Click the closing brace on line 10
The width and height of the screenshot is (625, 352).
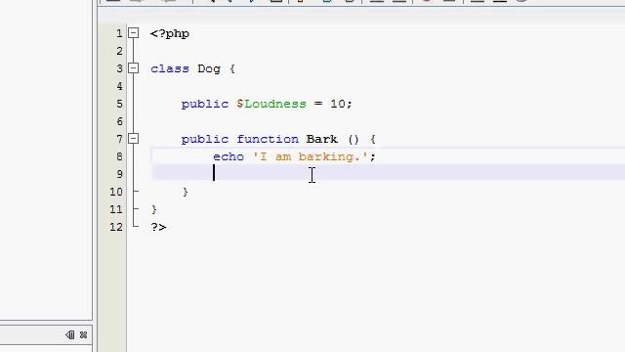[x=185, y=192]
